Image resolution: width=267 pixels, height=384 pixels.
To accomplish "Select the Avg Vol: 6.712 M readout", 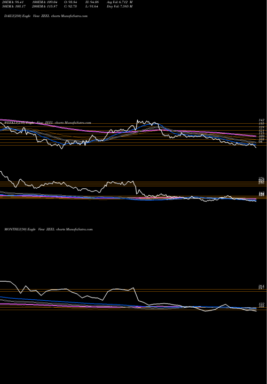I will (x=120, y=2).
